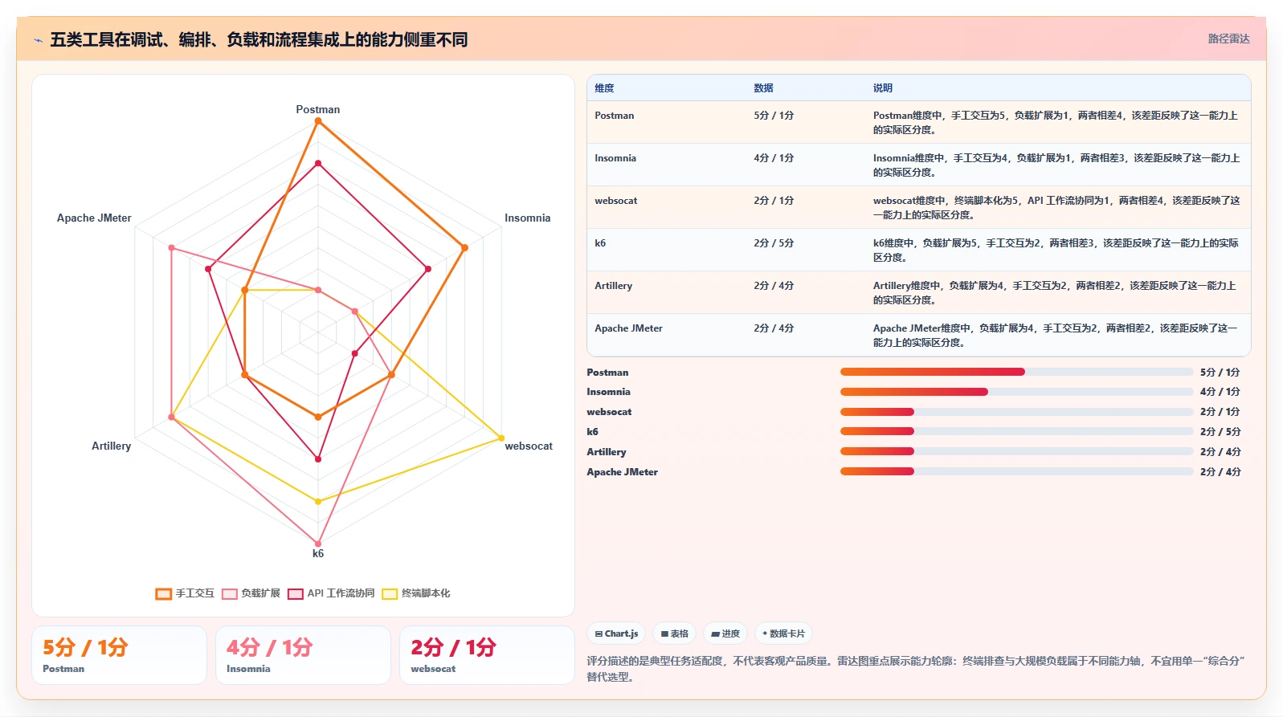Click the Insomnia axis label on the radar

(x=527, y=218)
